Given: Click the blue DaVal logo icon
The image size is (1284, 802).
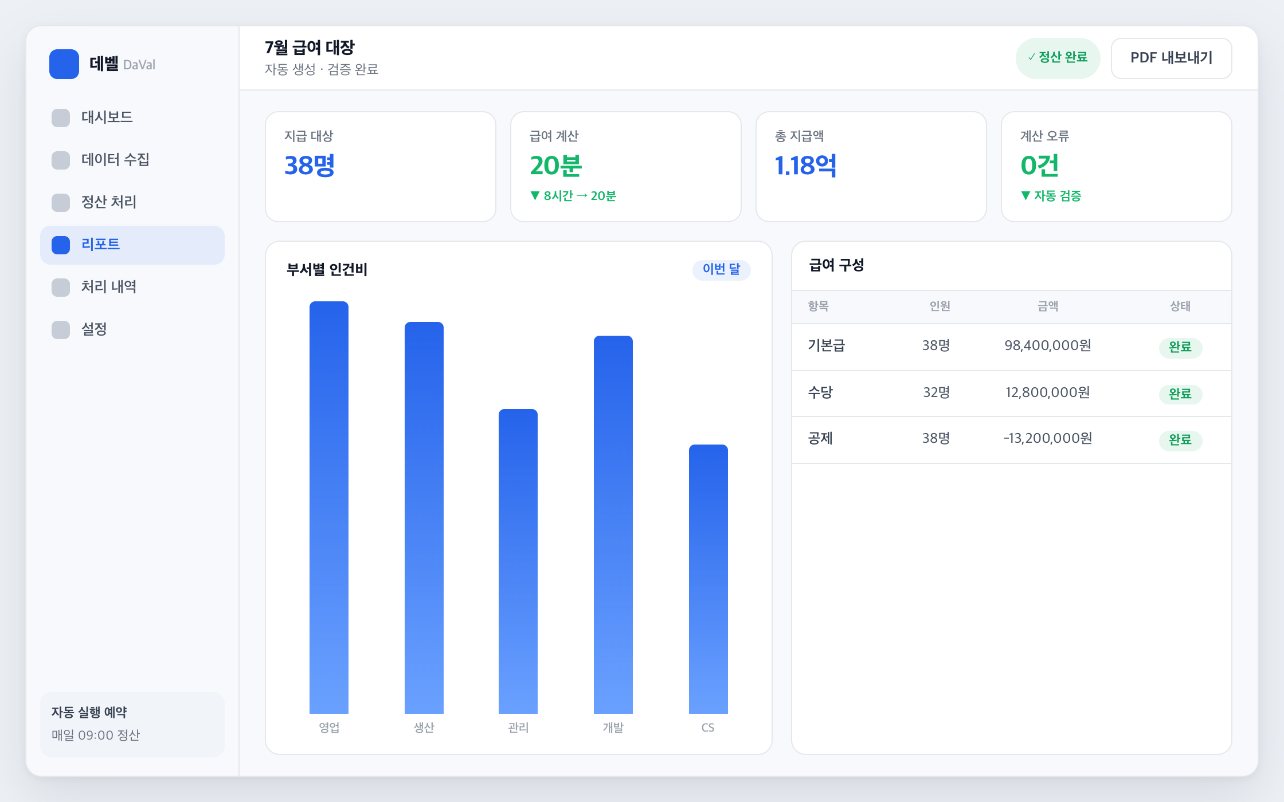Looking at the screenshot, I should [x=64, y=64].
